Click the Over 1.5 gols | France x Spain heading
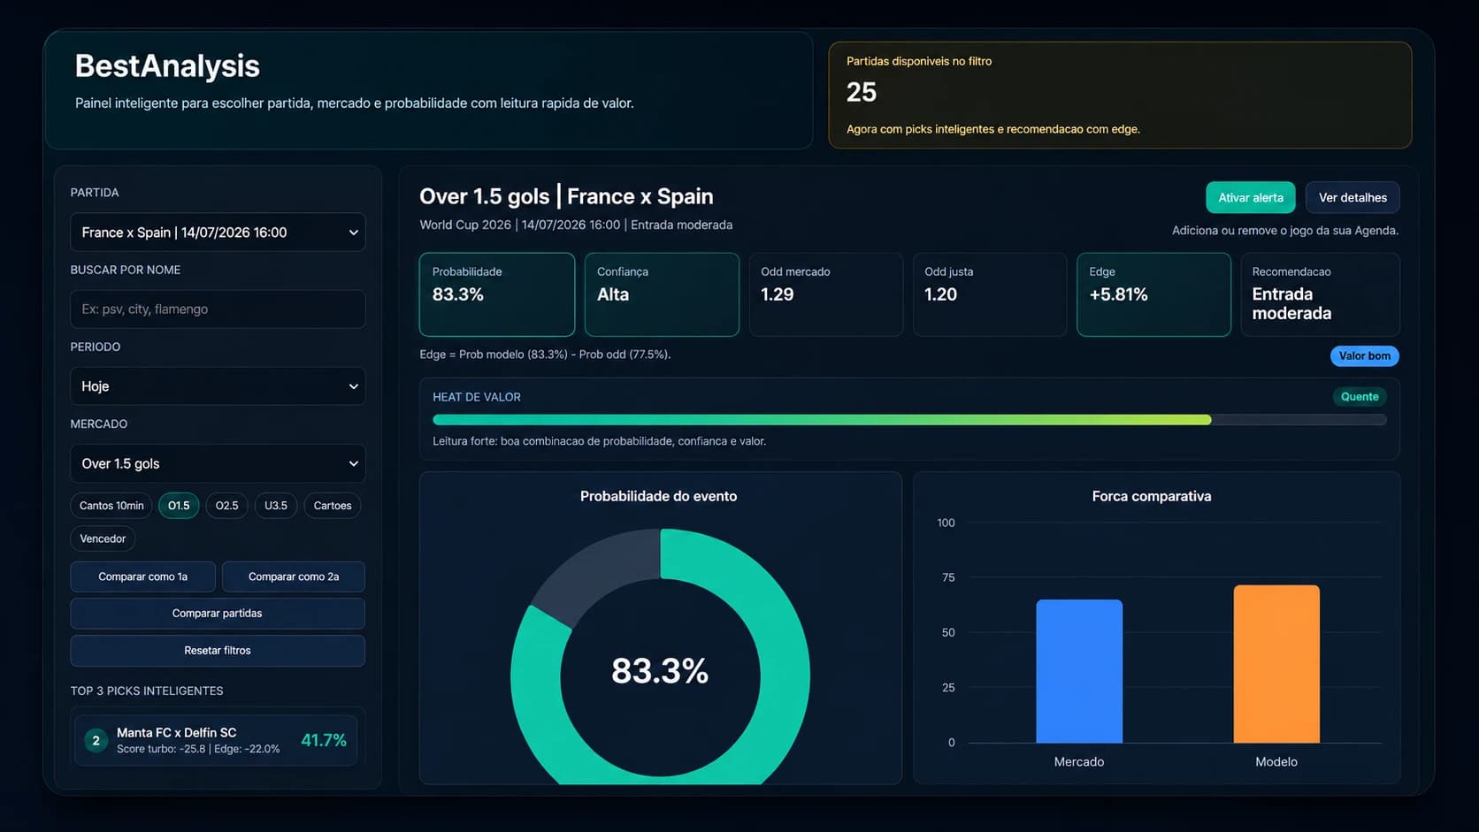Viewport: 1479px width, 832px height. pyautogui.click(x=566, y=196)
